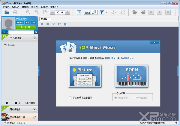Stop playback with the stop button
Image resolution: width=180 pixels, height=126 pixels.
(168, 12)
